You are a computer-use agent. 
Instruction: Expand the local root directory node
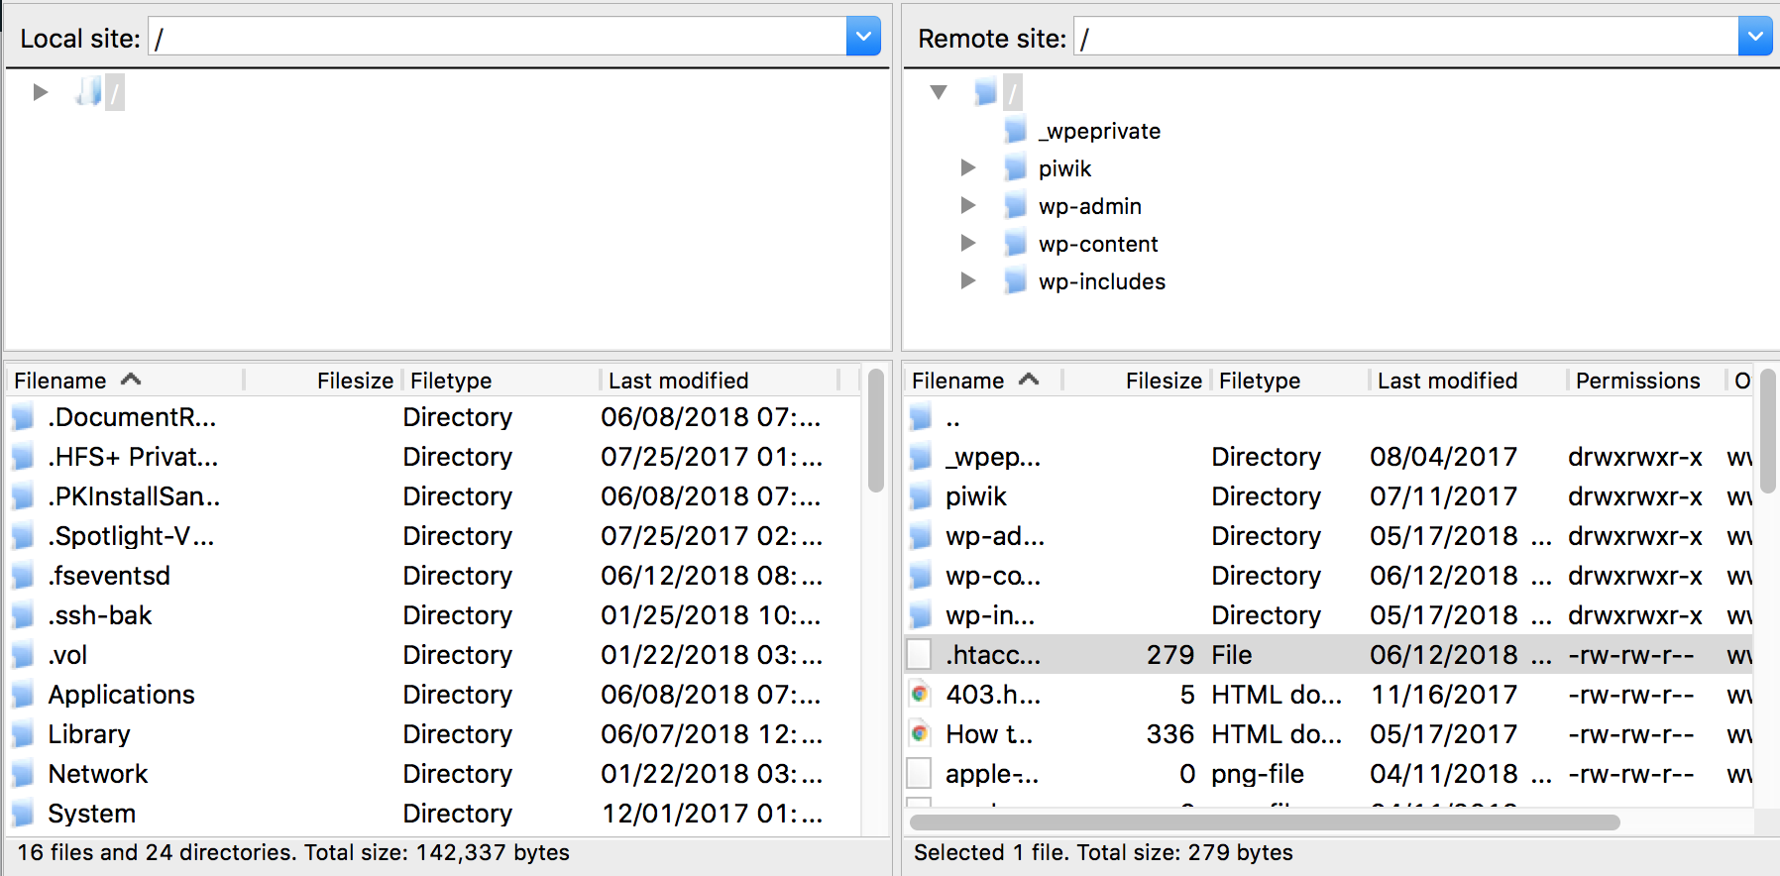[x=41, y=92]
